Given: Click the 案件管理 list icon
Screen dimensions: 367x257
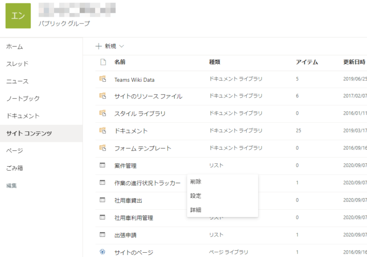Looking at the screenshot, I should tap(102, 165).
